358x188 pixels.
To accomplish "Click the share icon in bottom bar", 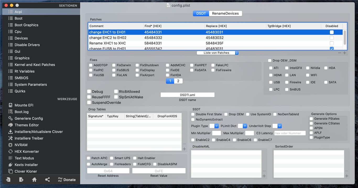I will tap(47, 180).
